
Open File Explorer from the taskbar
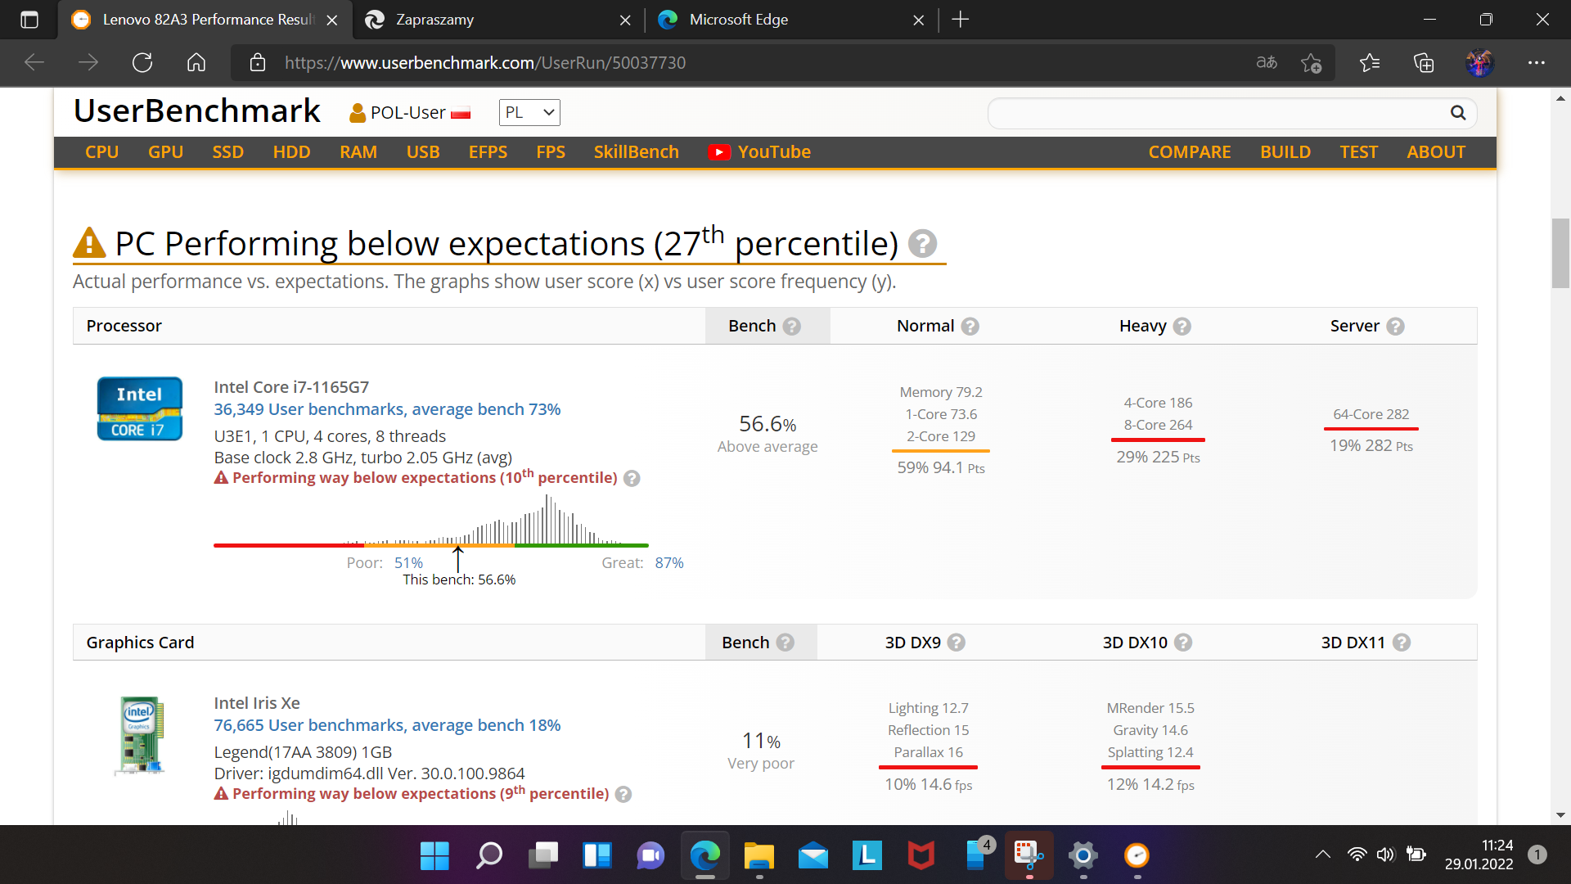coord(759,856)
